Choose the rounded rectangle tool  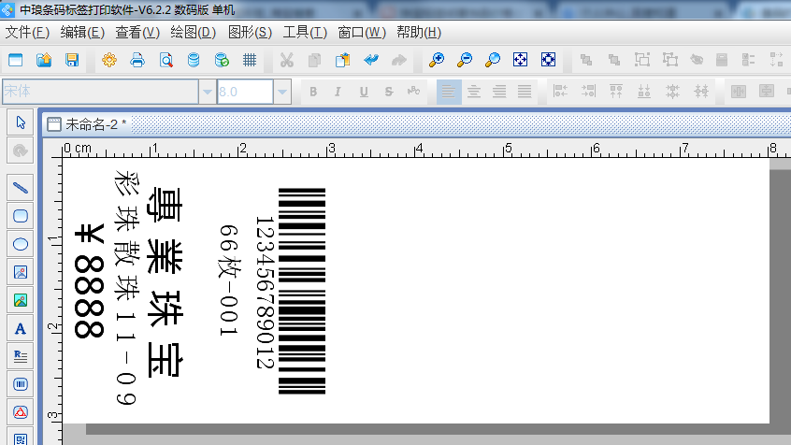(x=21, y=216)
